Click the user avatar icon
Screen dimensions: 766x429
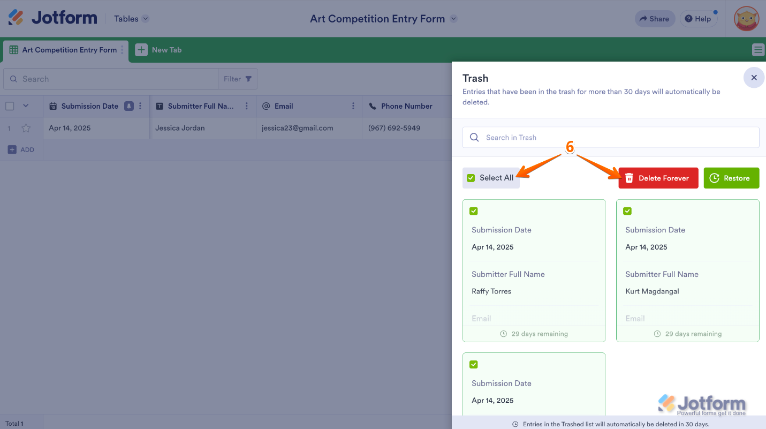pos(746,19)
